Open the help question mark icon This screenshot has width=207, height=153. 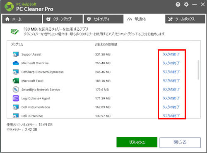point(178,5)
